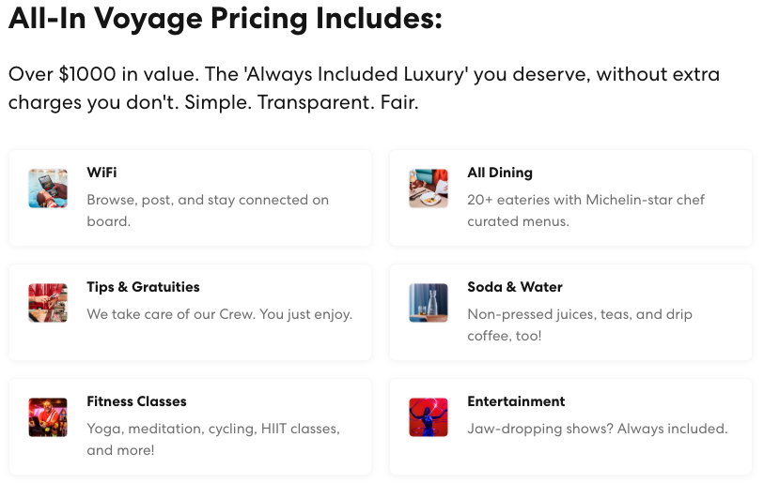Click the 'All-In Voyage Pricing Includes' heading

[x=226, y=19]
